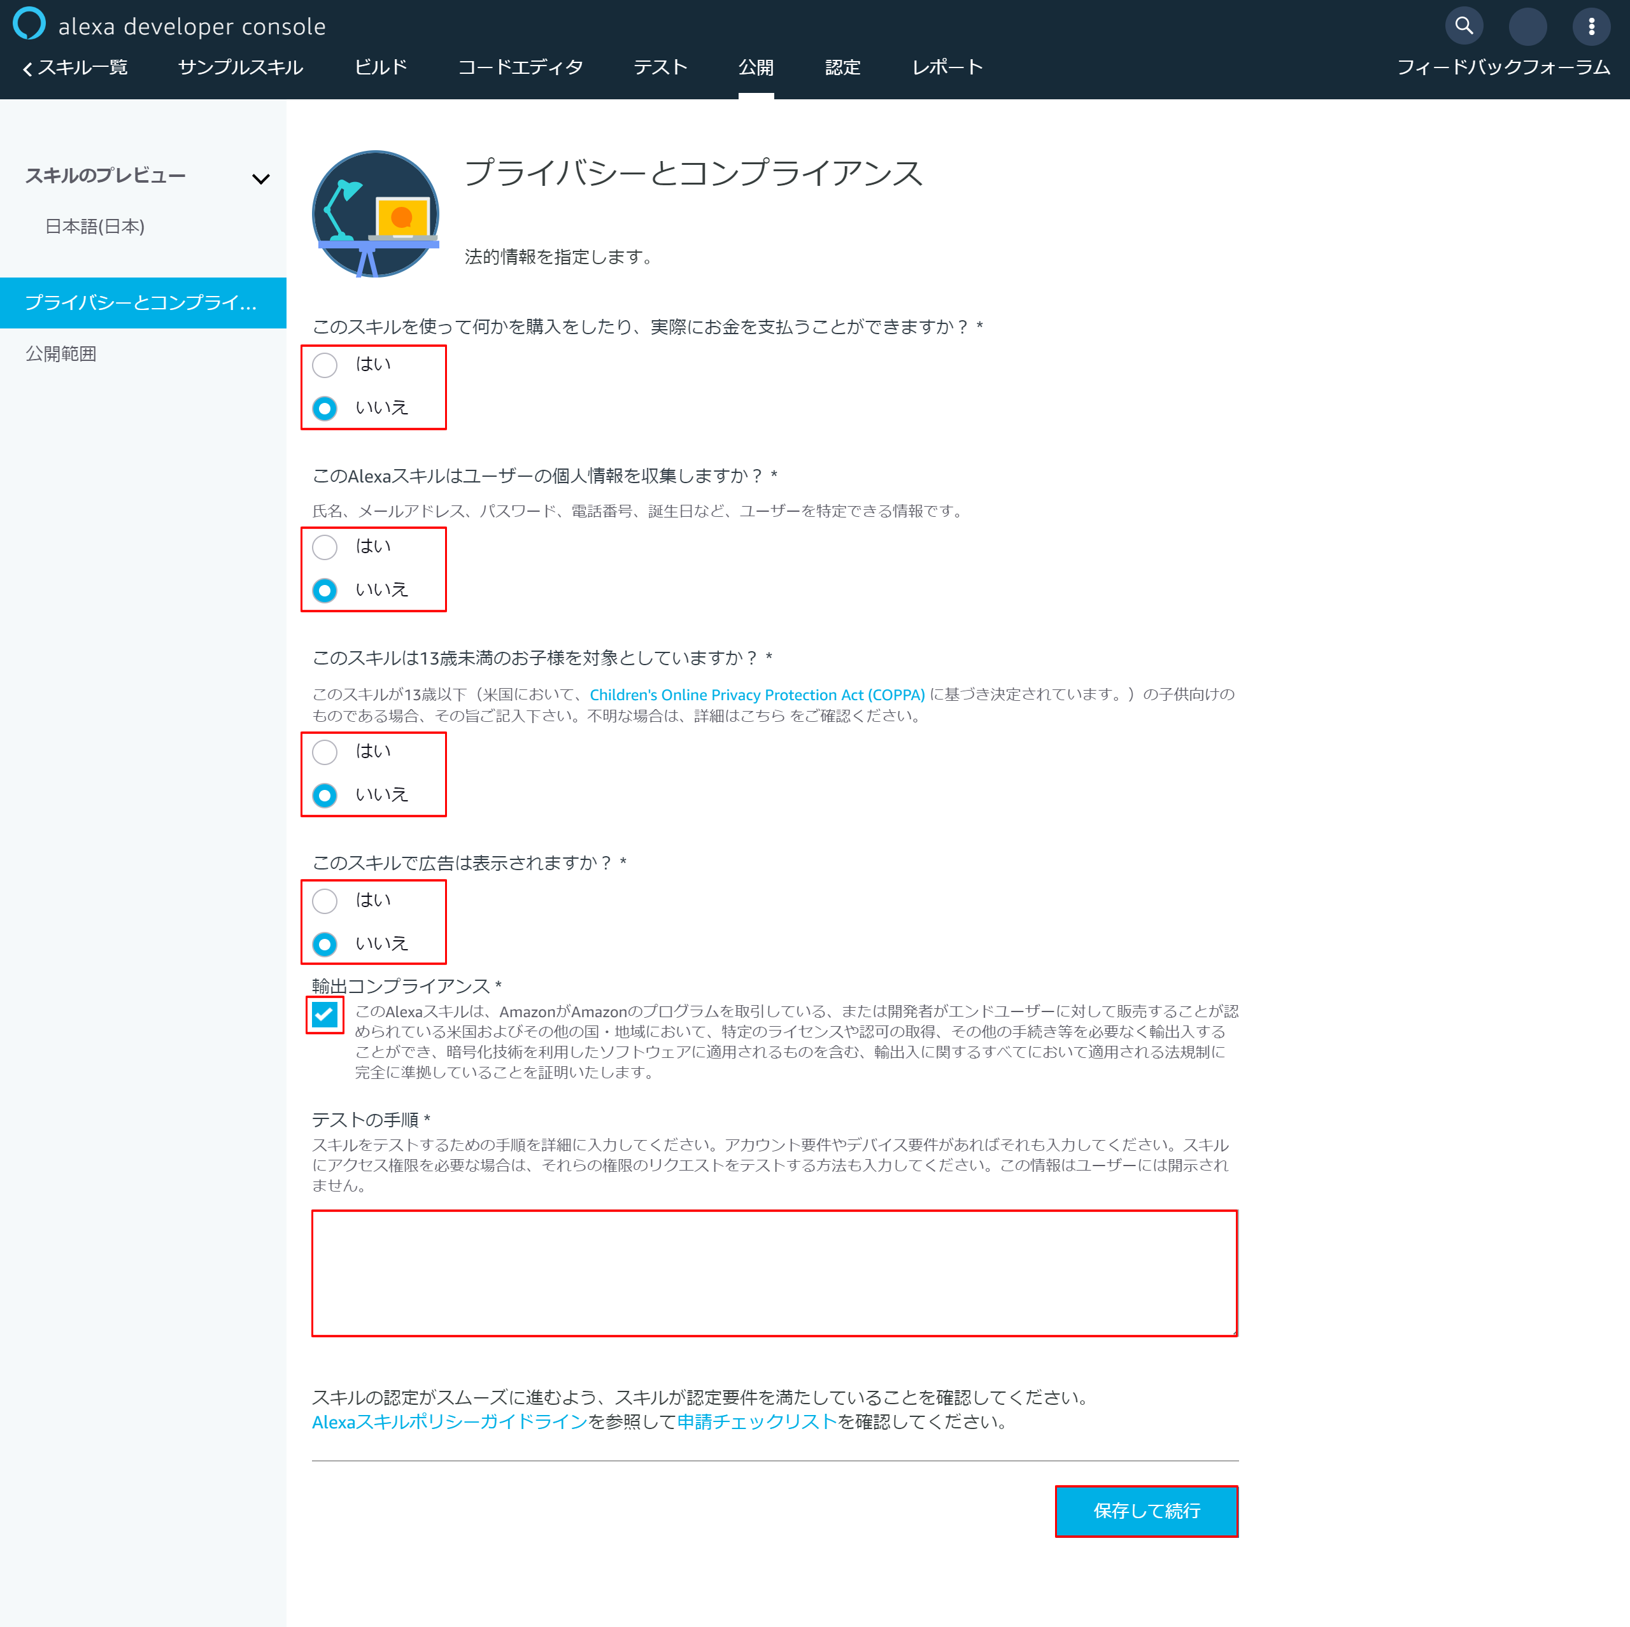Open the vertical three-dots menu icon
Screen dimensions: 1630x1627
coord(1591,26)
